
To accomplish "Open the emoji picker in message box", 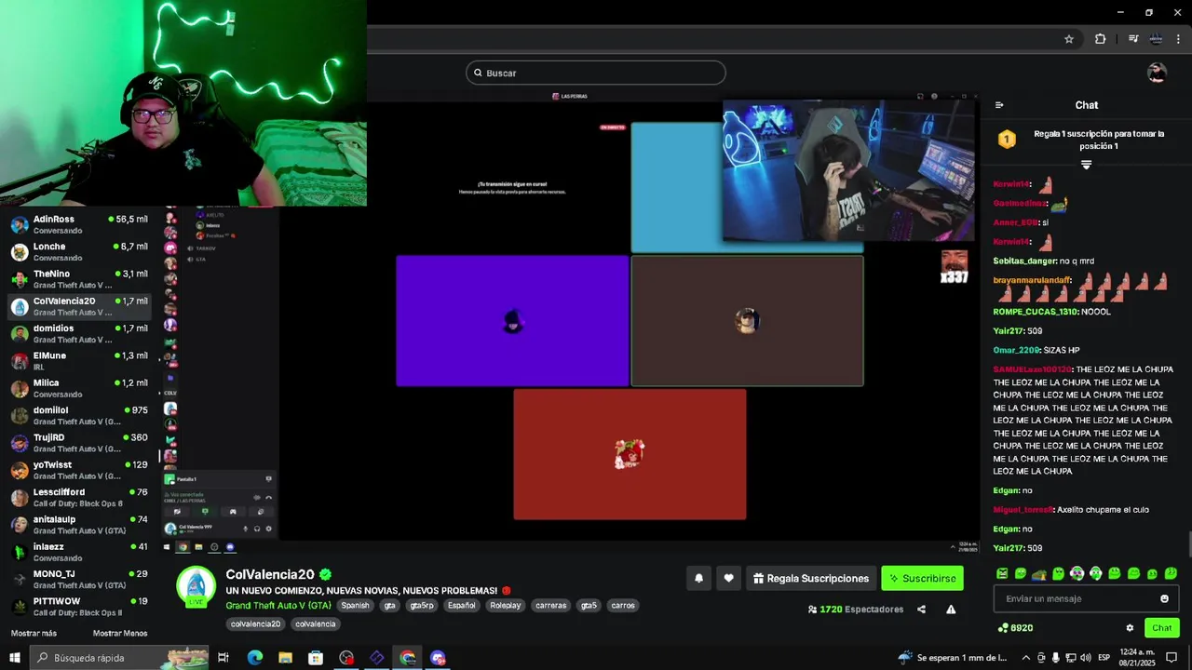I will coord(1164,598).
